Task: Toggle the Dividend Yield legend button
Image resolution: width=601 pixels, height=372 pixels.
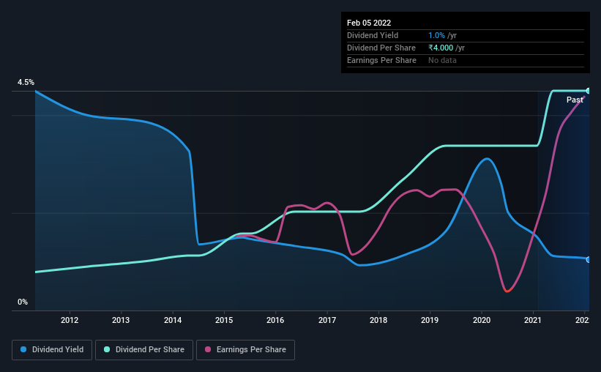Action: 52,350
